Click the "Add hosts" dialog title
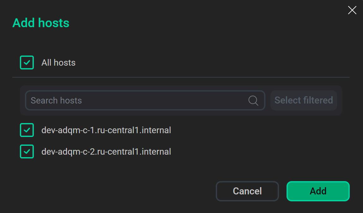Screen dimensions: 363x213 [x=41, y=23]
